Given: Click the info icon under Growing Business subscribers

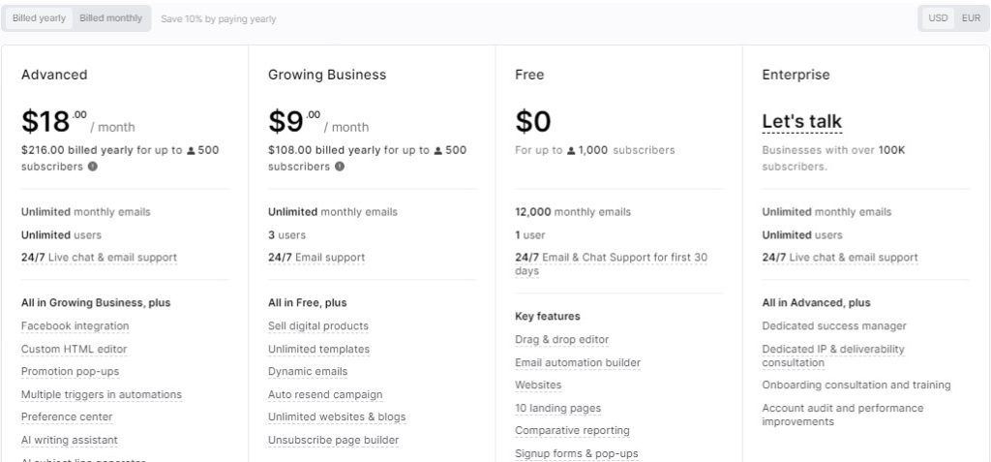Looking at the screenshot, I should point(340,168).
